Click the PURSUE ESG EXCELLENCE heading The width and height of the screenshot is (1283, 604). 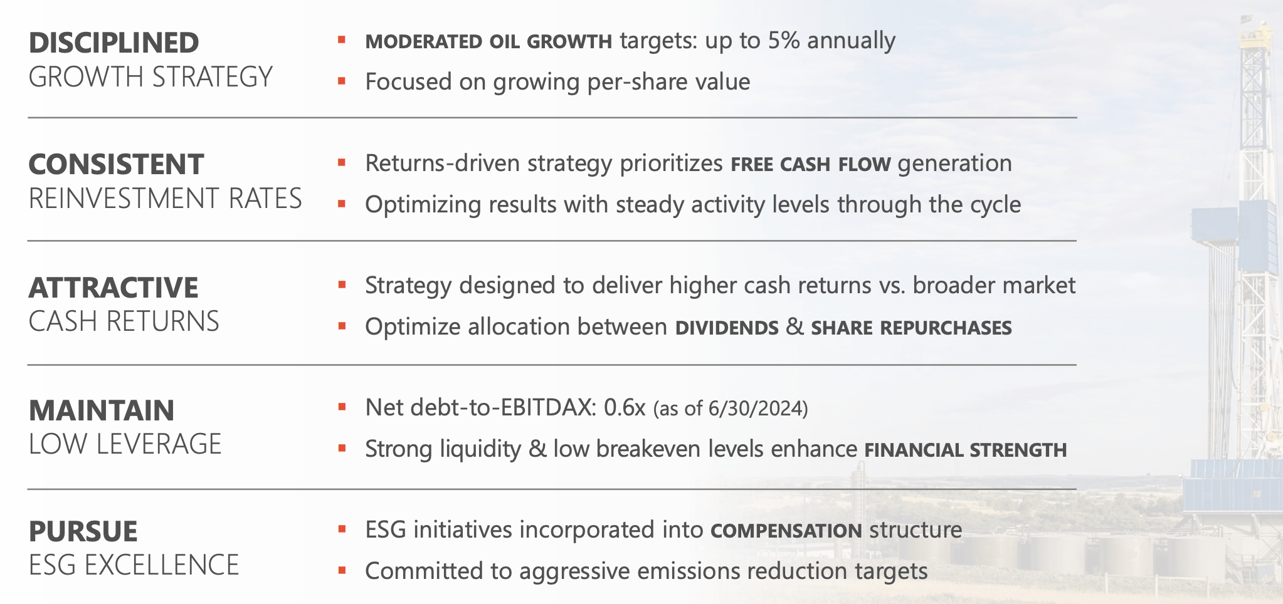134,548
